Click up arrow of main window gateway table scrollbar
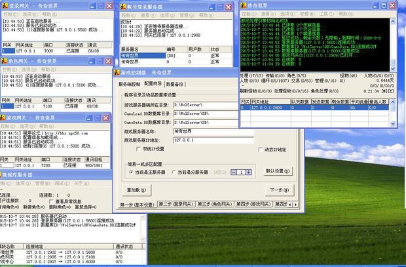 pos(393,102)
